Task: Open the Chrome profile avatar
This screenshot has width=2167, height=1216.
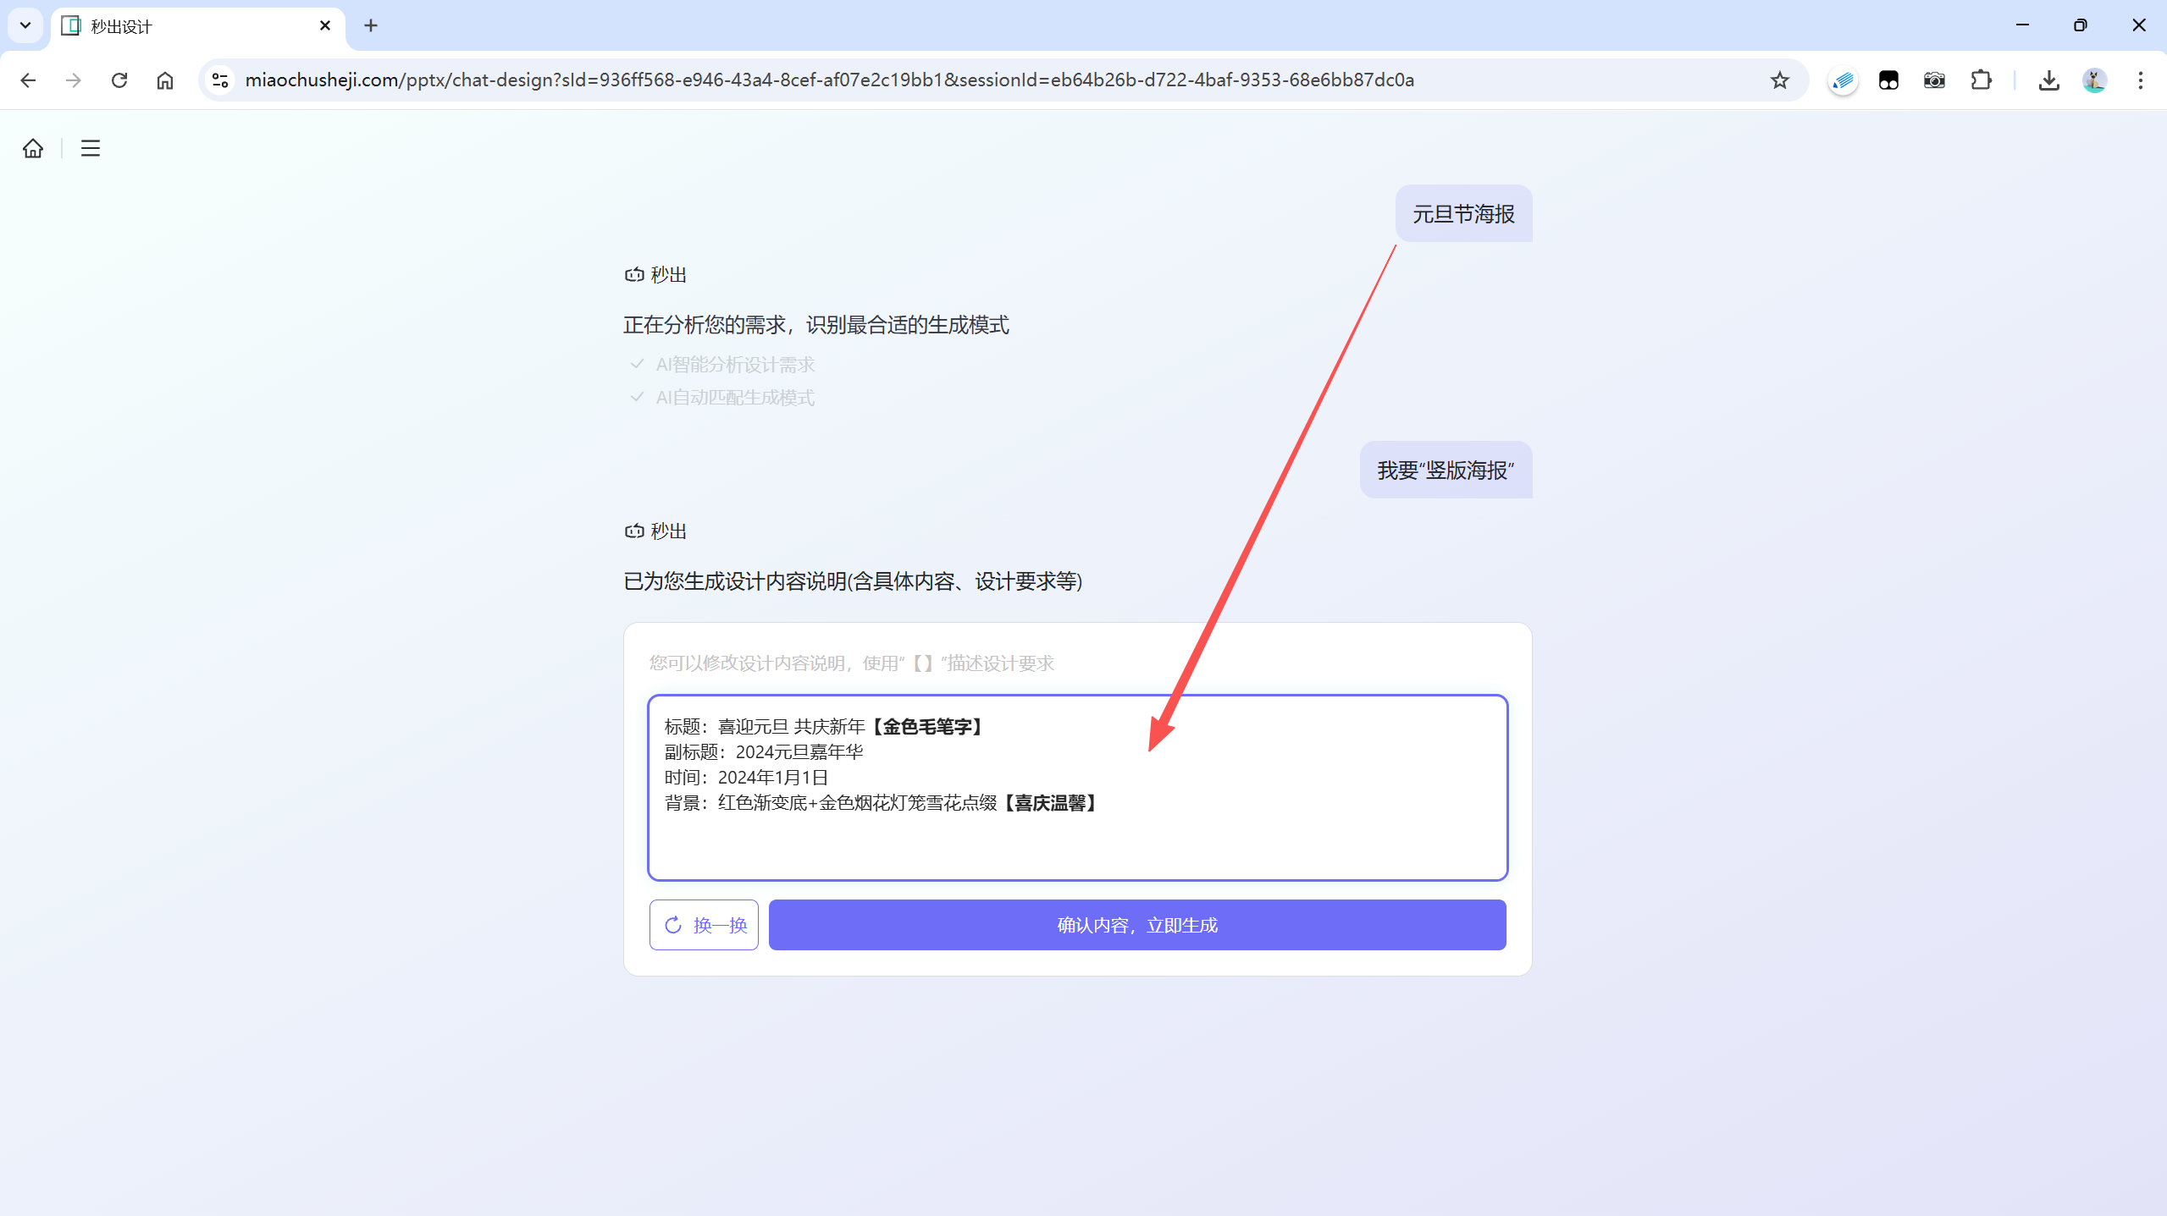Action: (x=2094, y=80)
